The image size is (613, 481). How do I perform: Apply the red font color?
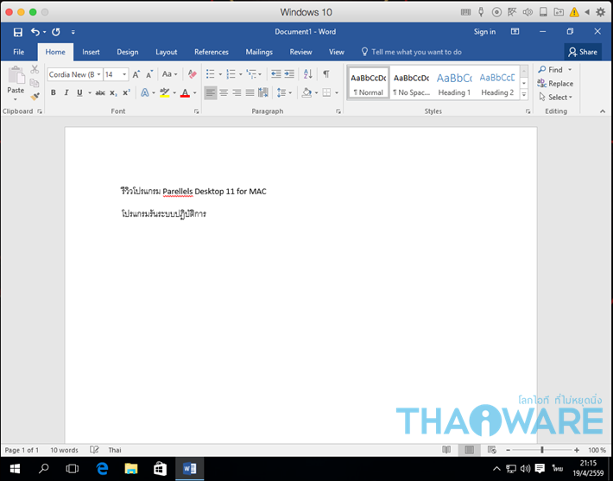tap(185, 92)
